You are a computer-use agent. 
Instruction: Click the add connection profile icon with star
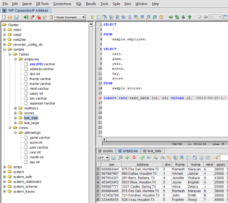[45, 17]
